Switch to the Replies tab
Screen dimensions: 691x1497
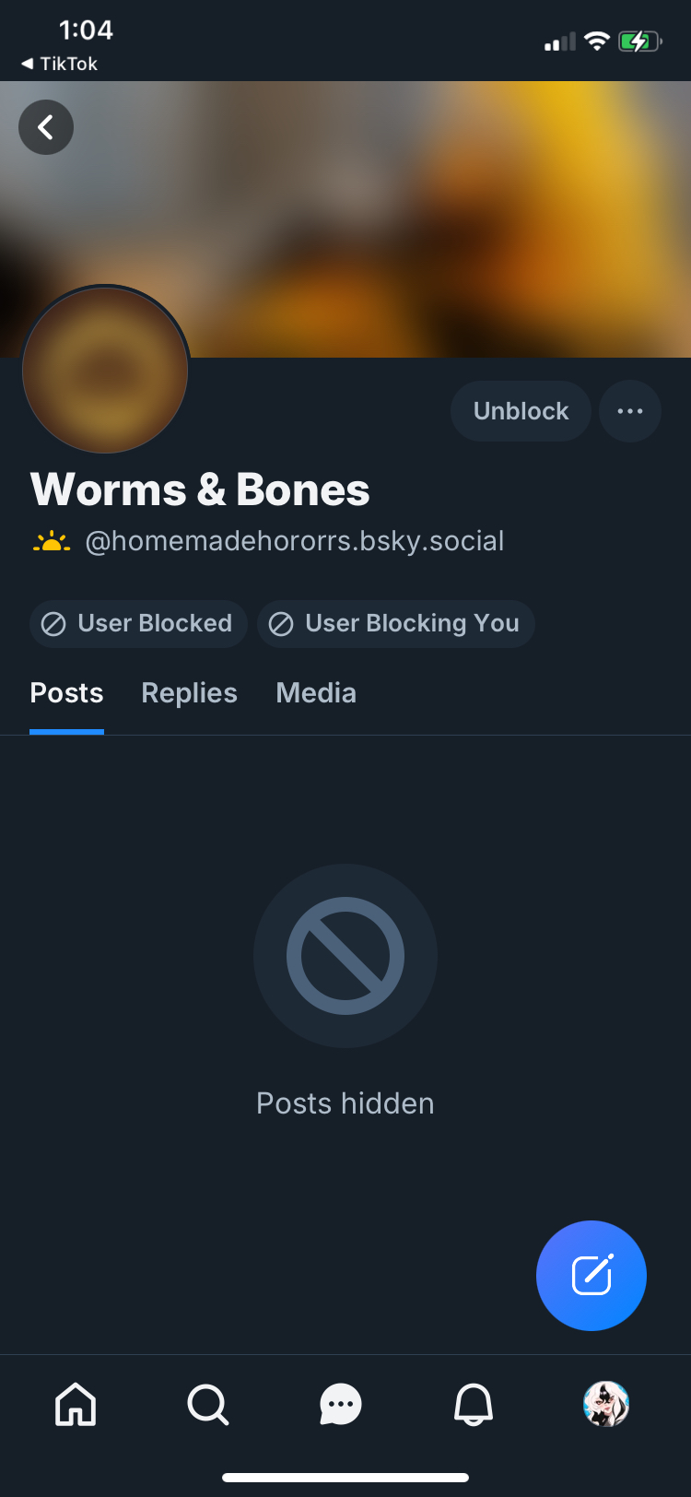tap(189, 693)
